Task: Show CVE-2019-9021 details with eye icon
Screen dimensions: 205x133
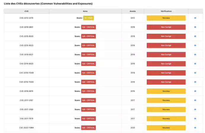Action: pos(195,55)
